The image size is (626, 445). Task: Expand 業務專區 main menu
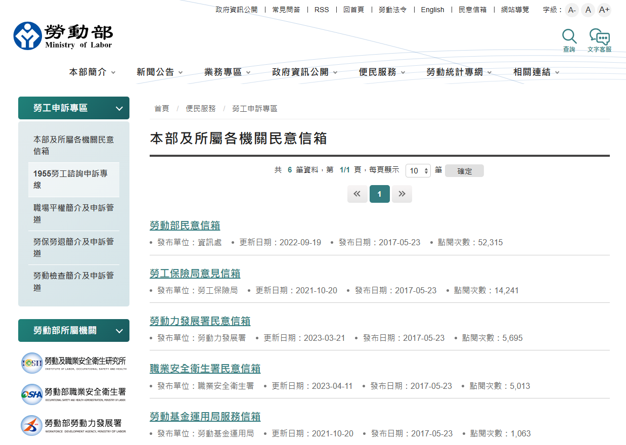tap(228, 72)
